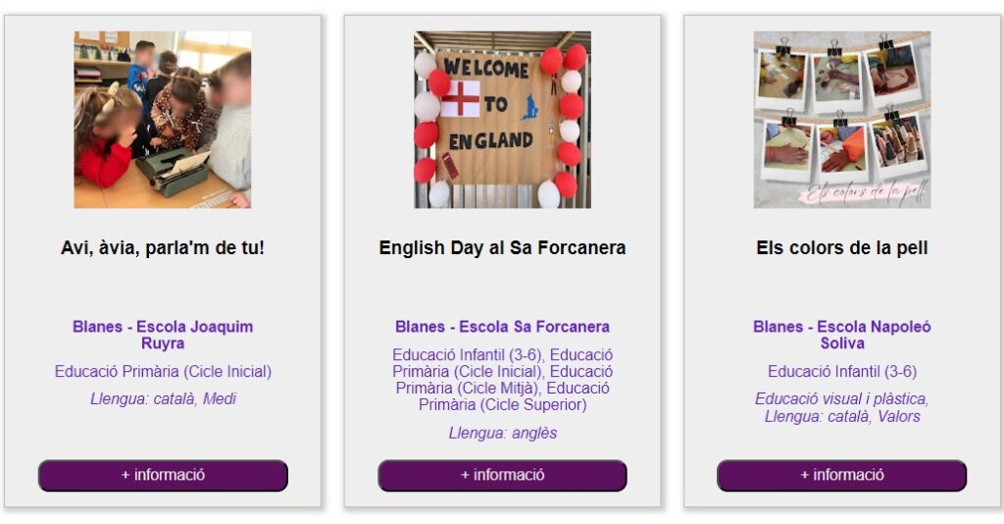Click 'Educació Primària (Cicle Superior)' in Sa Forcanera card
The height and width of the screenshot is (524, 1004).
(x=502, y=405)
